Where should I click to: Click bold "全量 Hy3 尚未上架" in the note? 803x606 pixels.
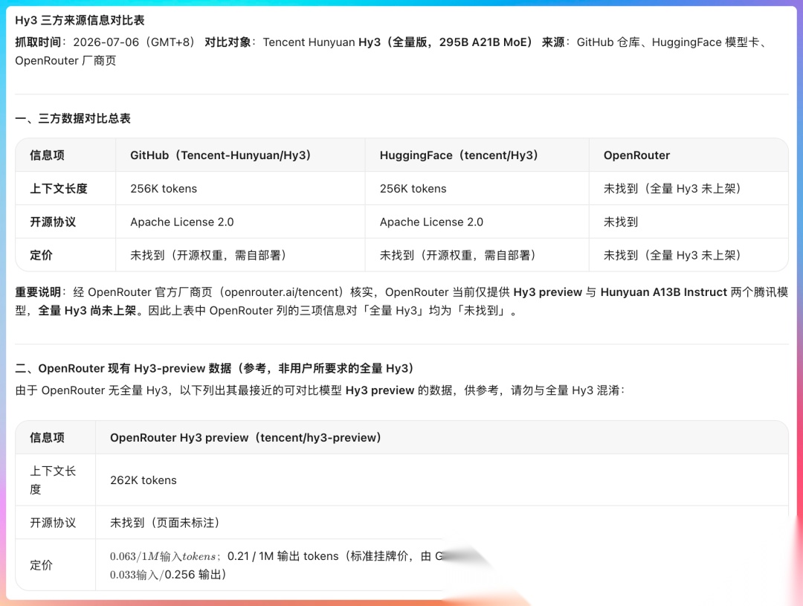[x=88, y=310]
